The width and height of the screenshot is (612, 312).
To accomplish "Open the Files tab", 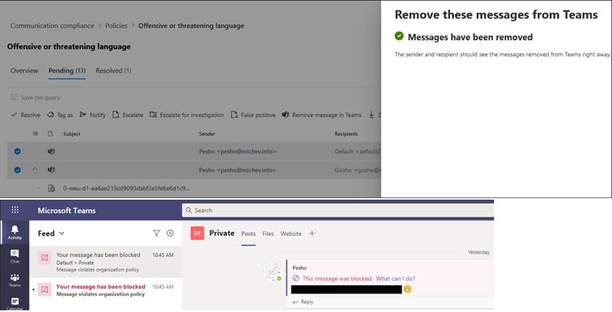I will pos(268,234).
